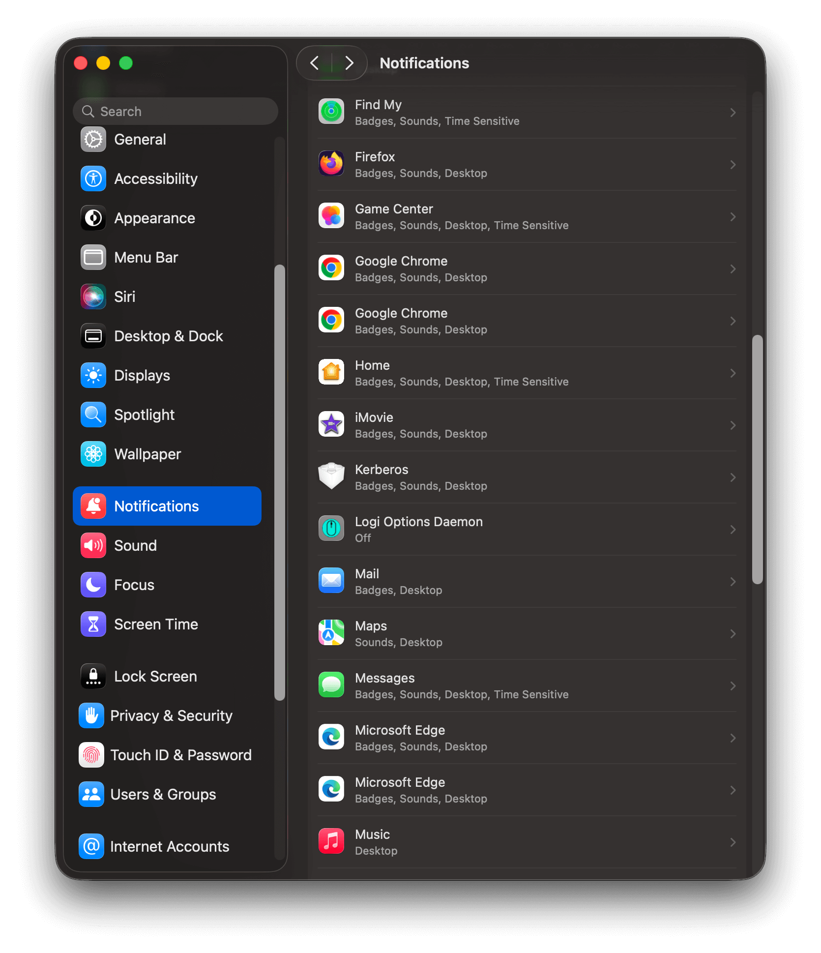The image size is (821, 953).
Task: Open Game Center row chevron
Action: click(733, 217)
